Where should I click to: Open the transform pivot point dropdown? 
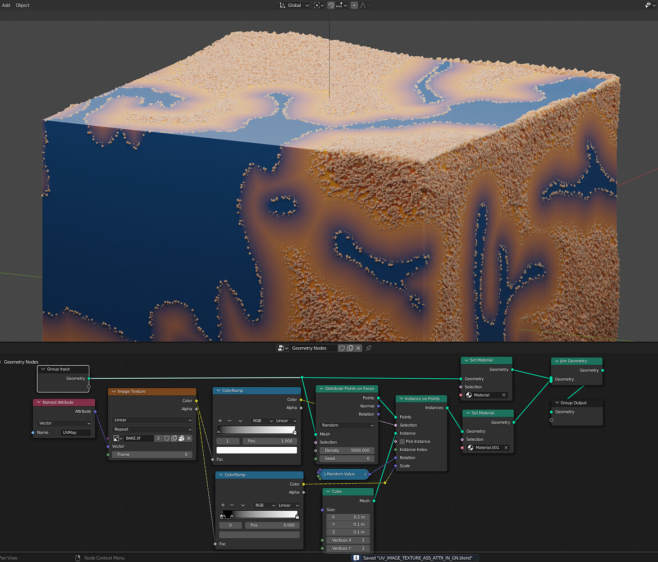318,6
